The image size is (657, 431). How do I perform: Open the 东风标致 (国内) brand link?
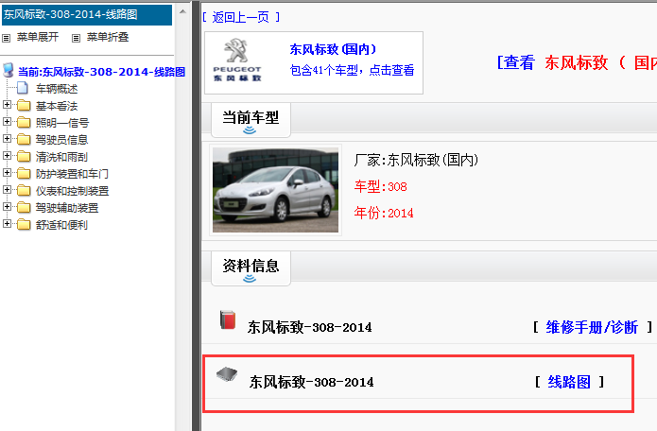[333, 49]
